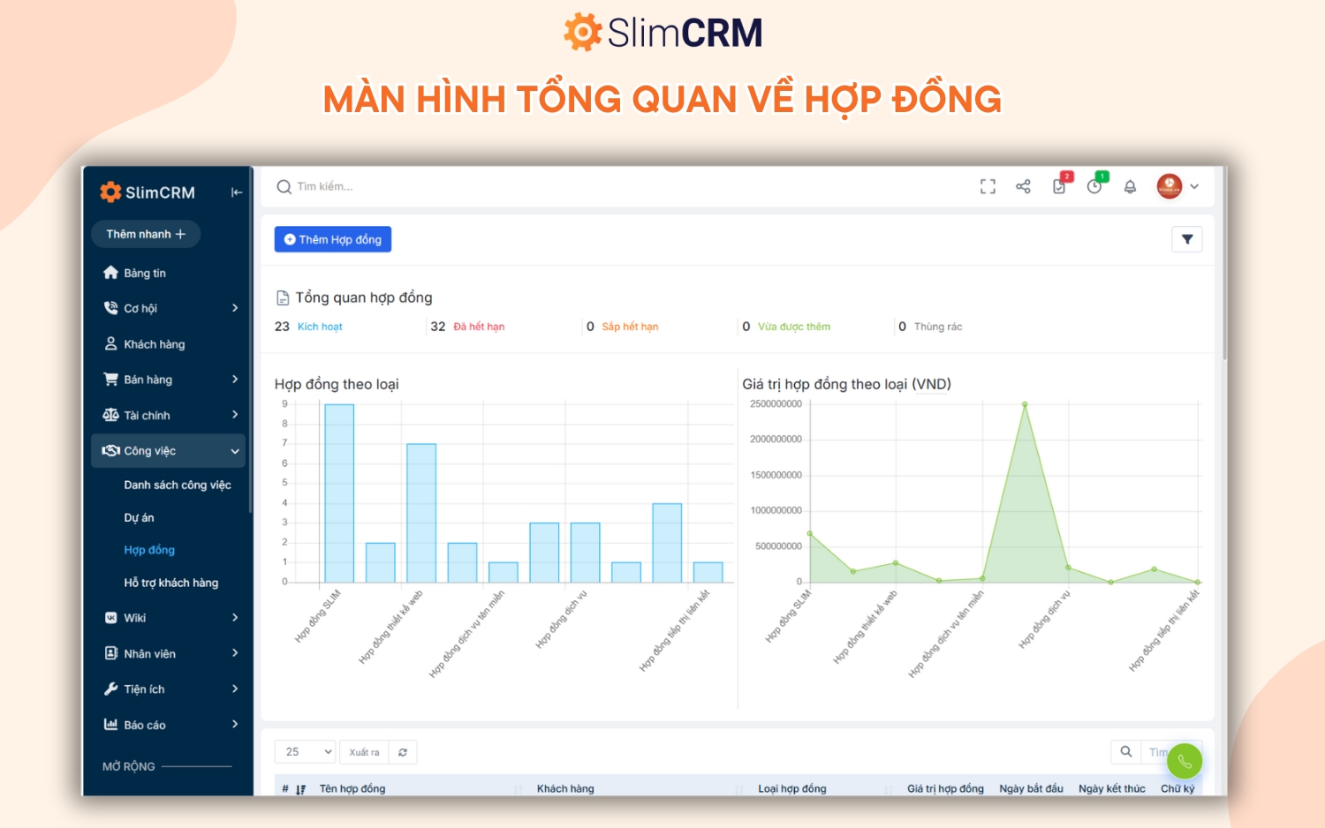Collapse the sidebar with the arrow icon
The width and height of the screenshot is (1325, 828).
coord(236,192)
